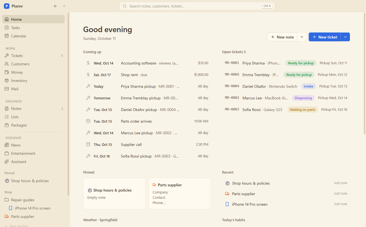Go back with the left arrow
This screenshot has height=227, width=366.
55,6
